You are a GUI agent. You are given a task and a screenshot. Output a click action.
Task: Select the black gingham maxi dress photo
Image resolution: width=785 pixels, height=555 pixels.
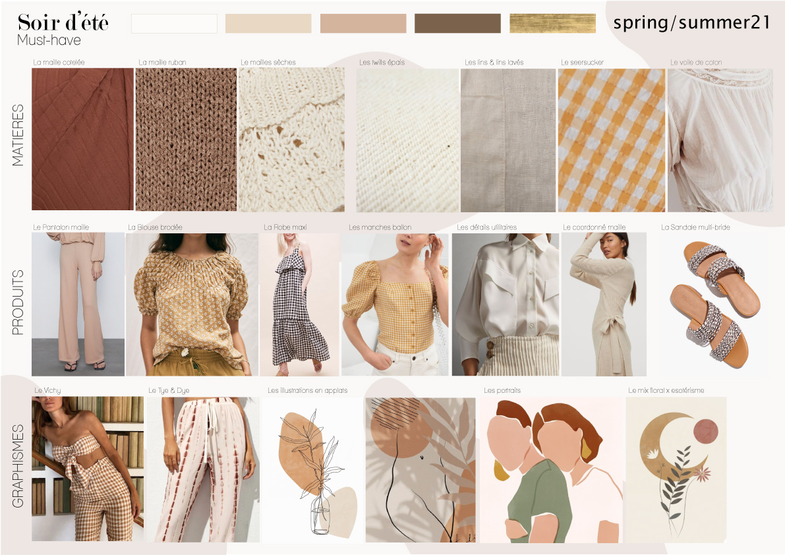[299, 305]
